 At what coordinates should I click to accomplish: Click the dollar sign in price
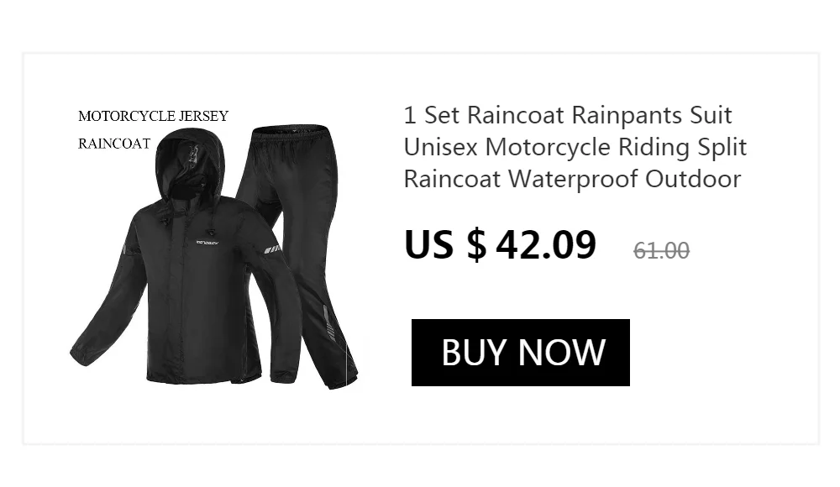pyautogui.click(x=477, y=245)
